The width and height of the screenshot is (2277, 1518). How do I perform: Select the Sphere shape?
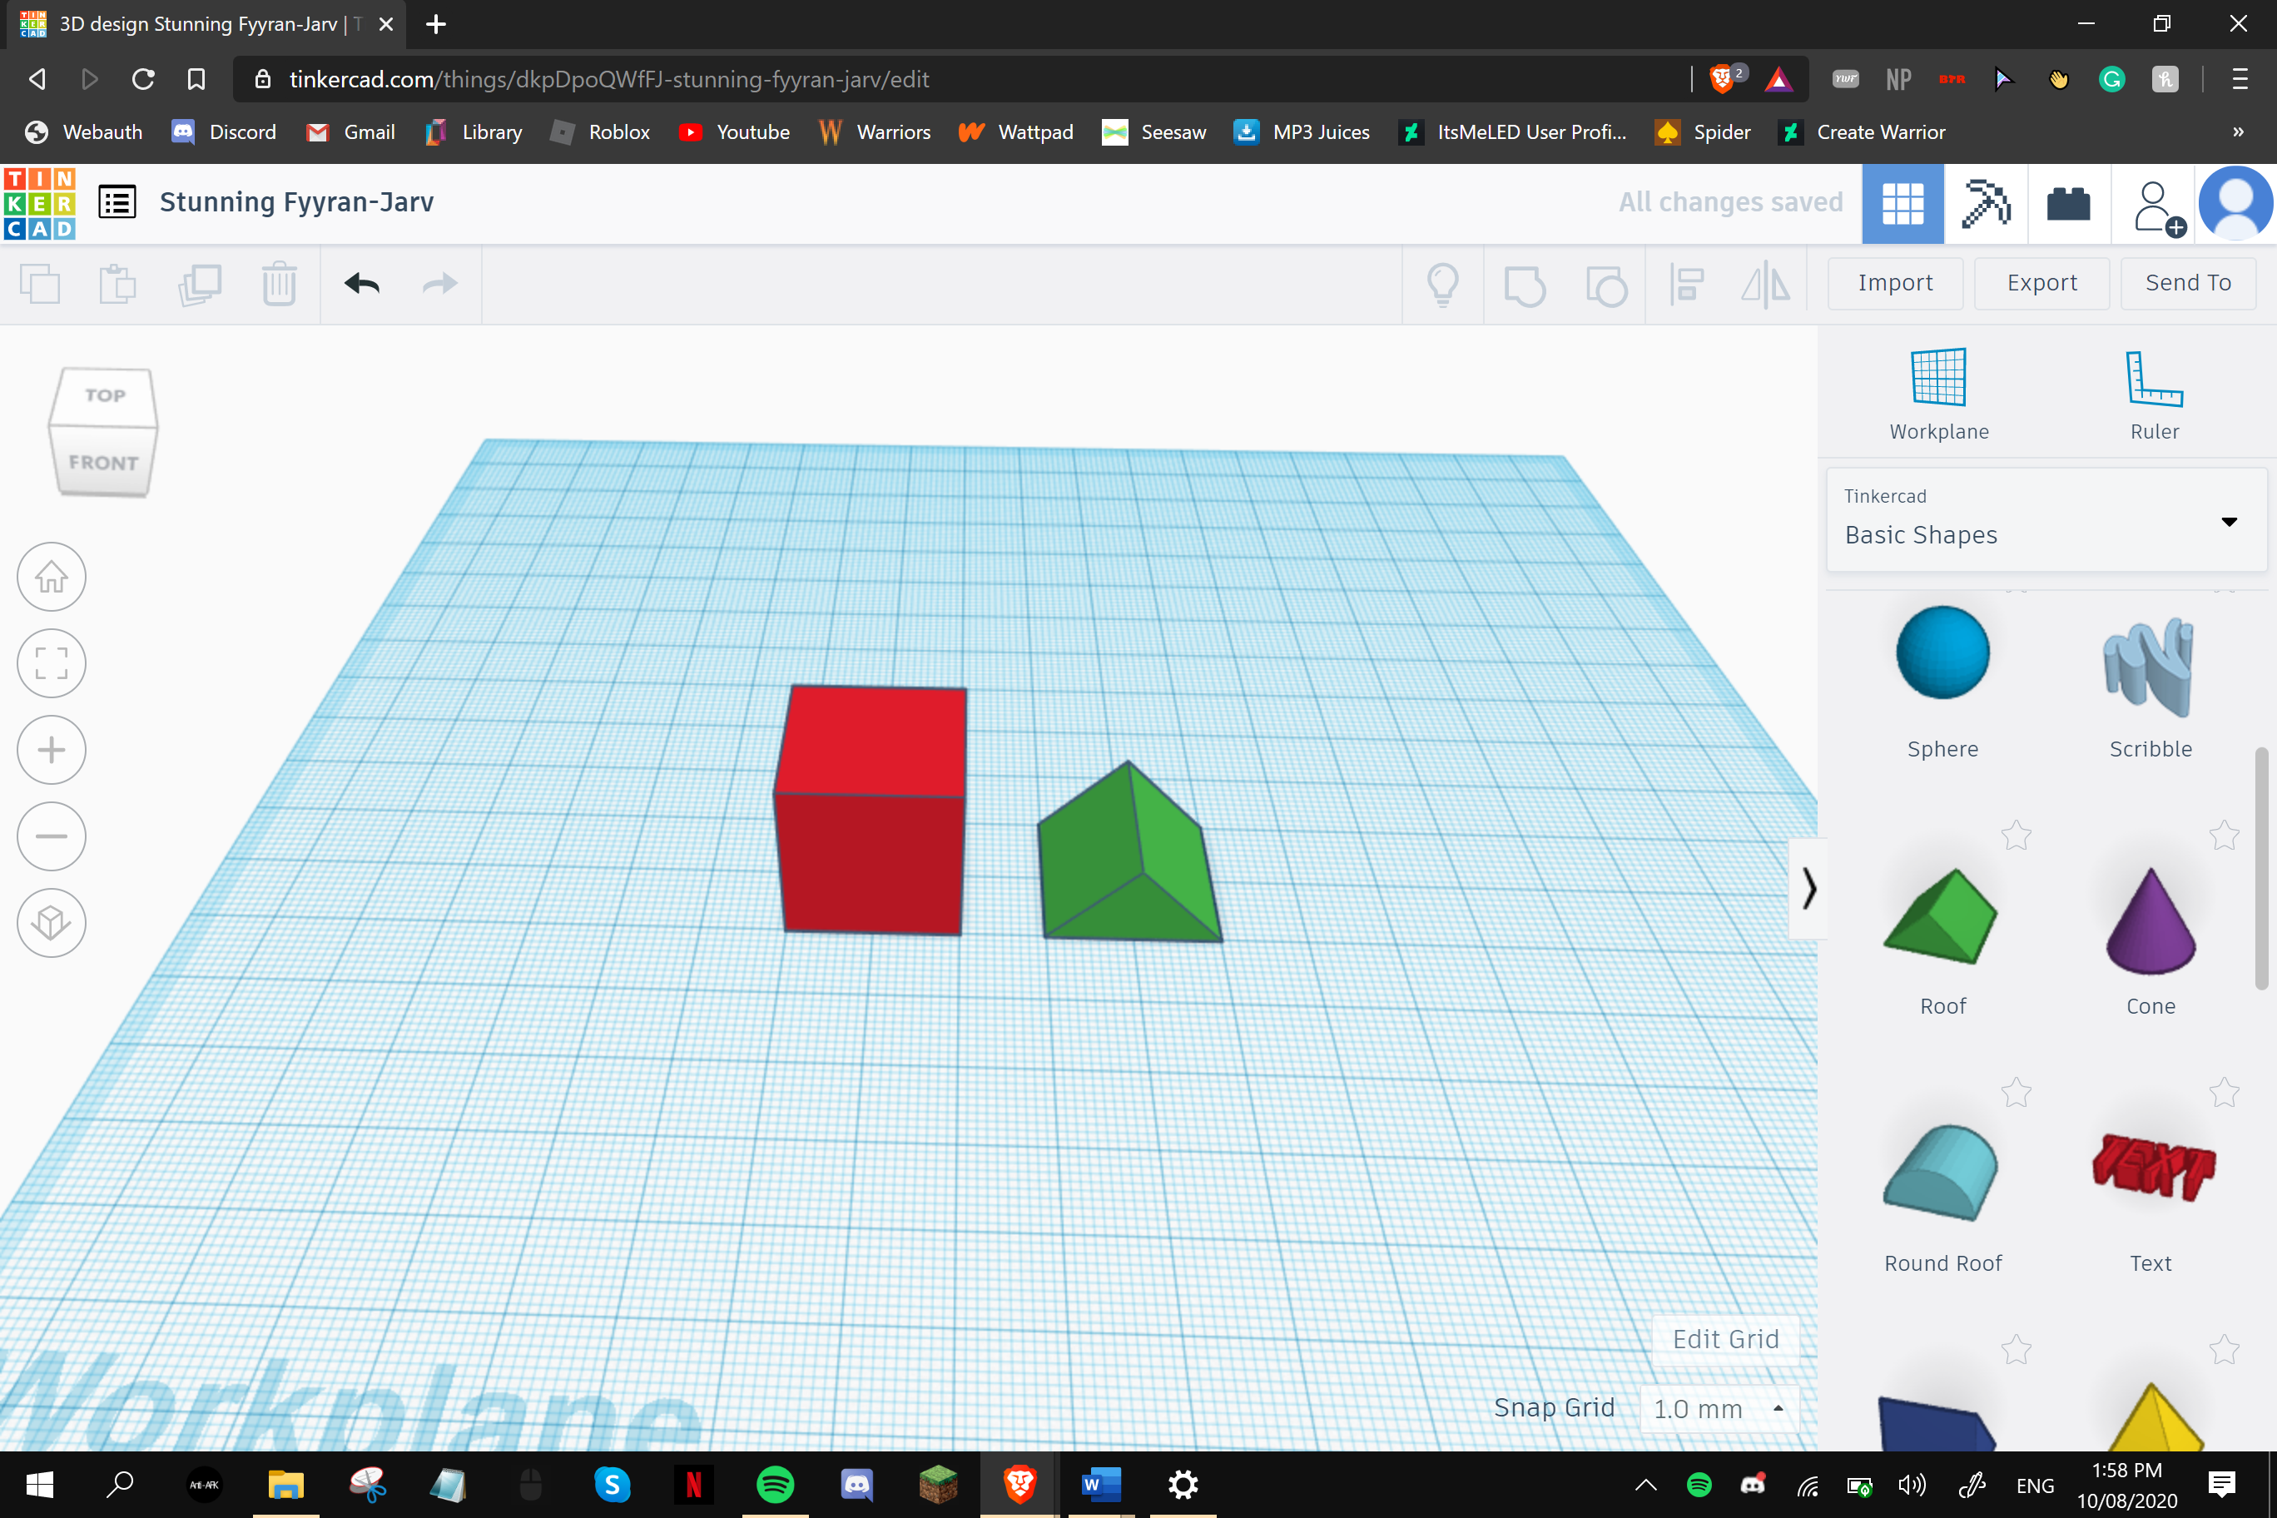(x=1943, y=682)
